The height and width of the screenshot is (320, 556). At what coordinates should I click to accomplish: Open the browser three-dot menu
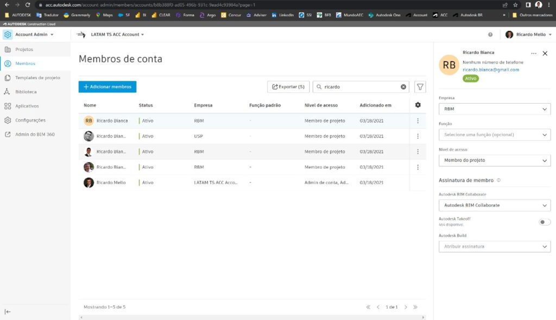coord(549,5)
